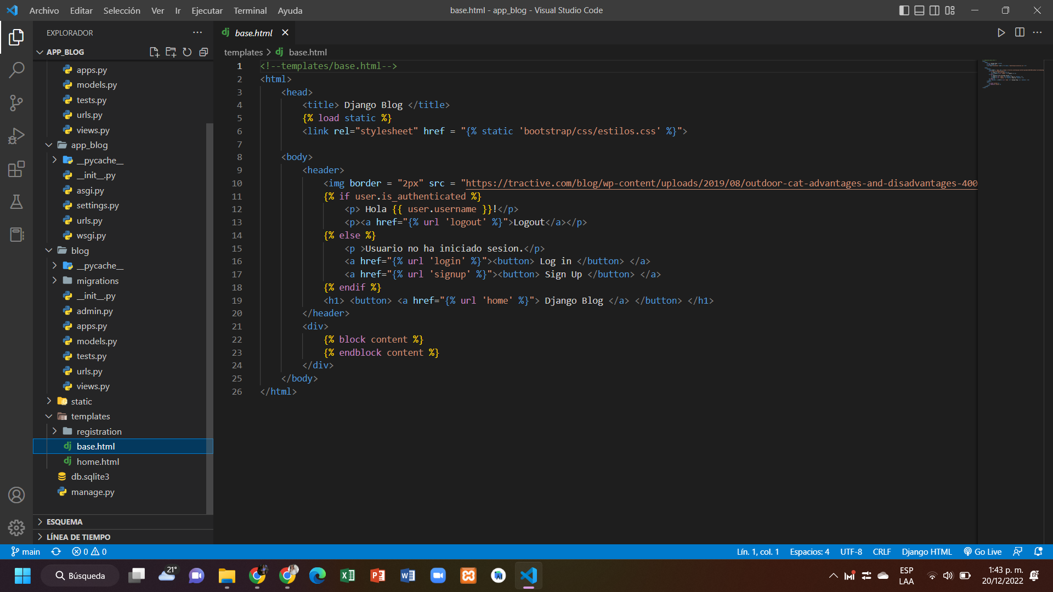
Task: Open the Testing view
Action: click(16, 202)
